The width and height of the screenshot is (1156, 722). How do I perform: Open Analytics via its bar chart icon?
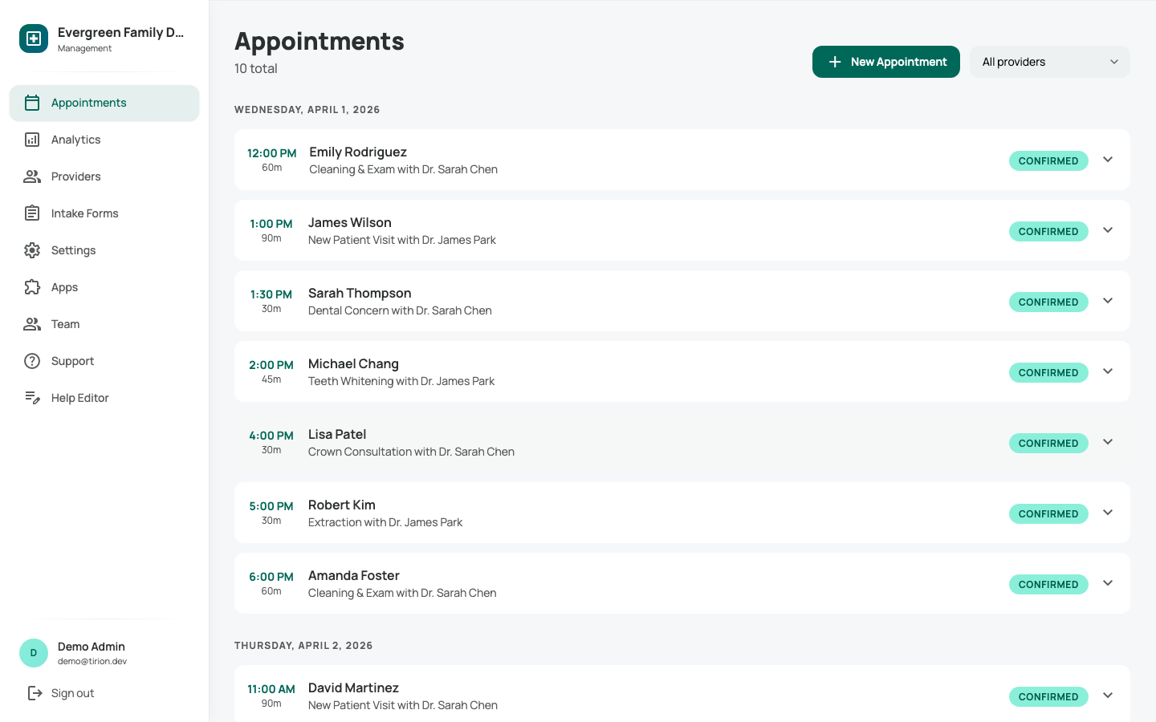point(33,140)
